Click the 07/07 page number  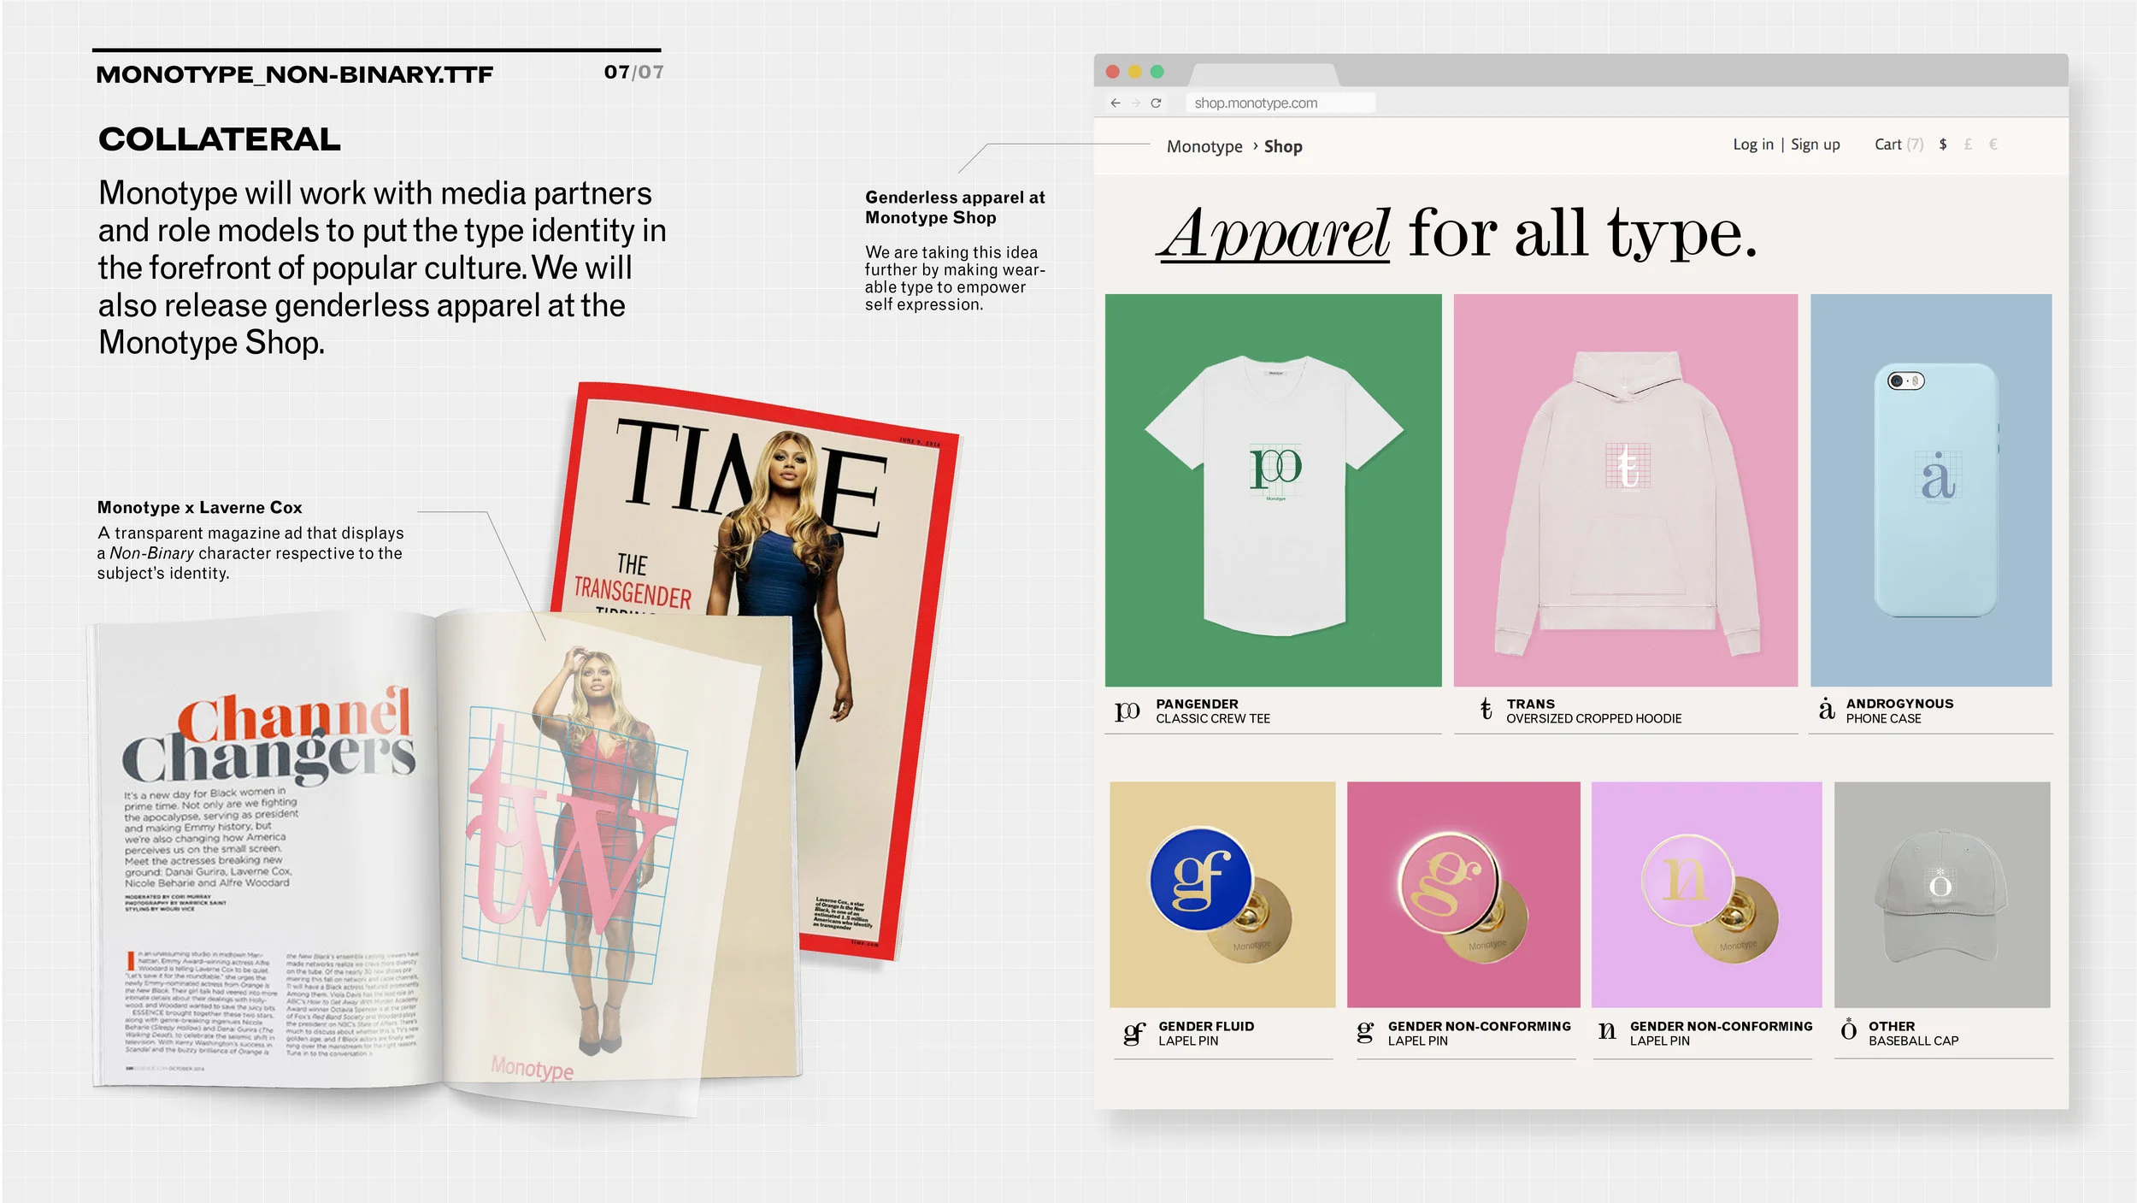(x=633, y=73)
